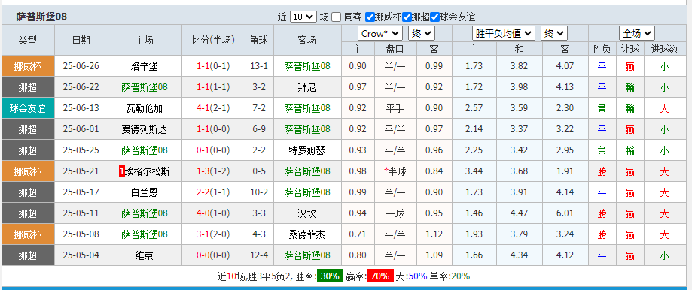The height and width of the screenshot is (290, 692).
Task: Open the away team 汉坎
Action: [307, 213]
